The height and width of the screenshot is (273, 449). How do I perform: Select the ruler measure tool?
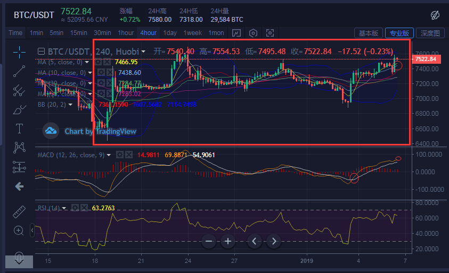tap(19, 211)
